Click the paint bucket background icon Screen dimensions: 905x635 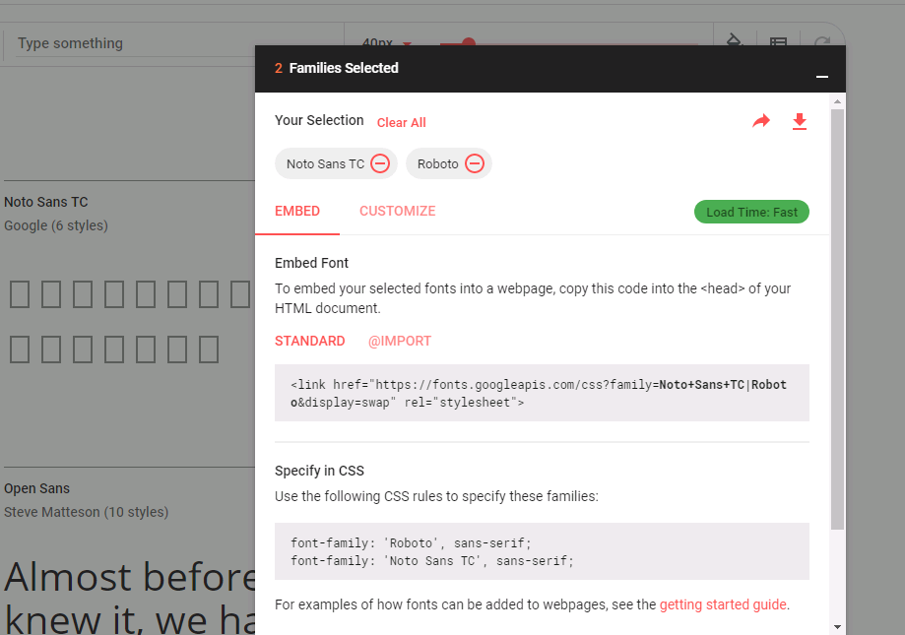pos(734,39)
